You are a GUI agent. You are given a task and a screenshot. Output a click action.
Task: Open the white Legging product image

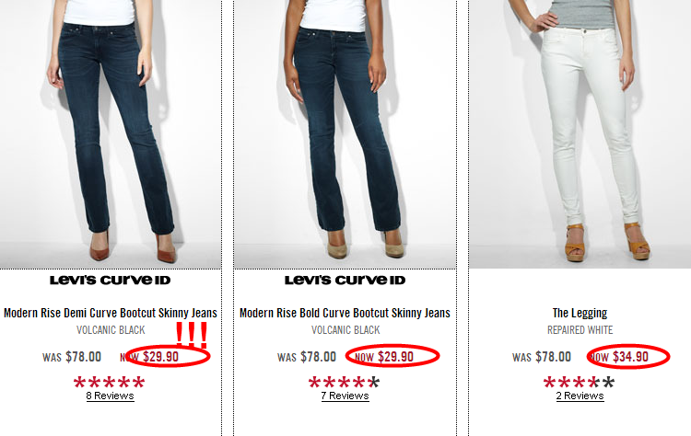pyautogui.click(x=580, y=134)
